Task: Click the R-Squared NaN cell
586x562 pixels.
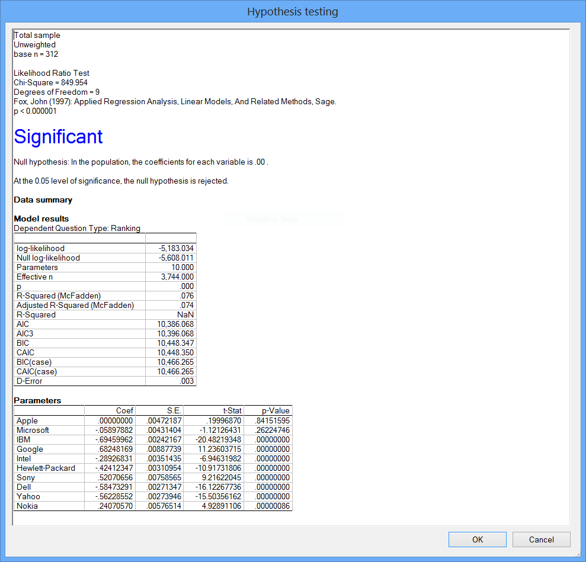Action: pyautogui.click(x=185, y=315)
